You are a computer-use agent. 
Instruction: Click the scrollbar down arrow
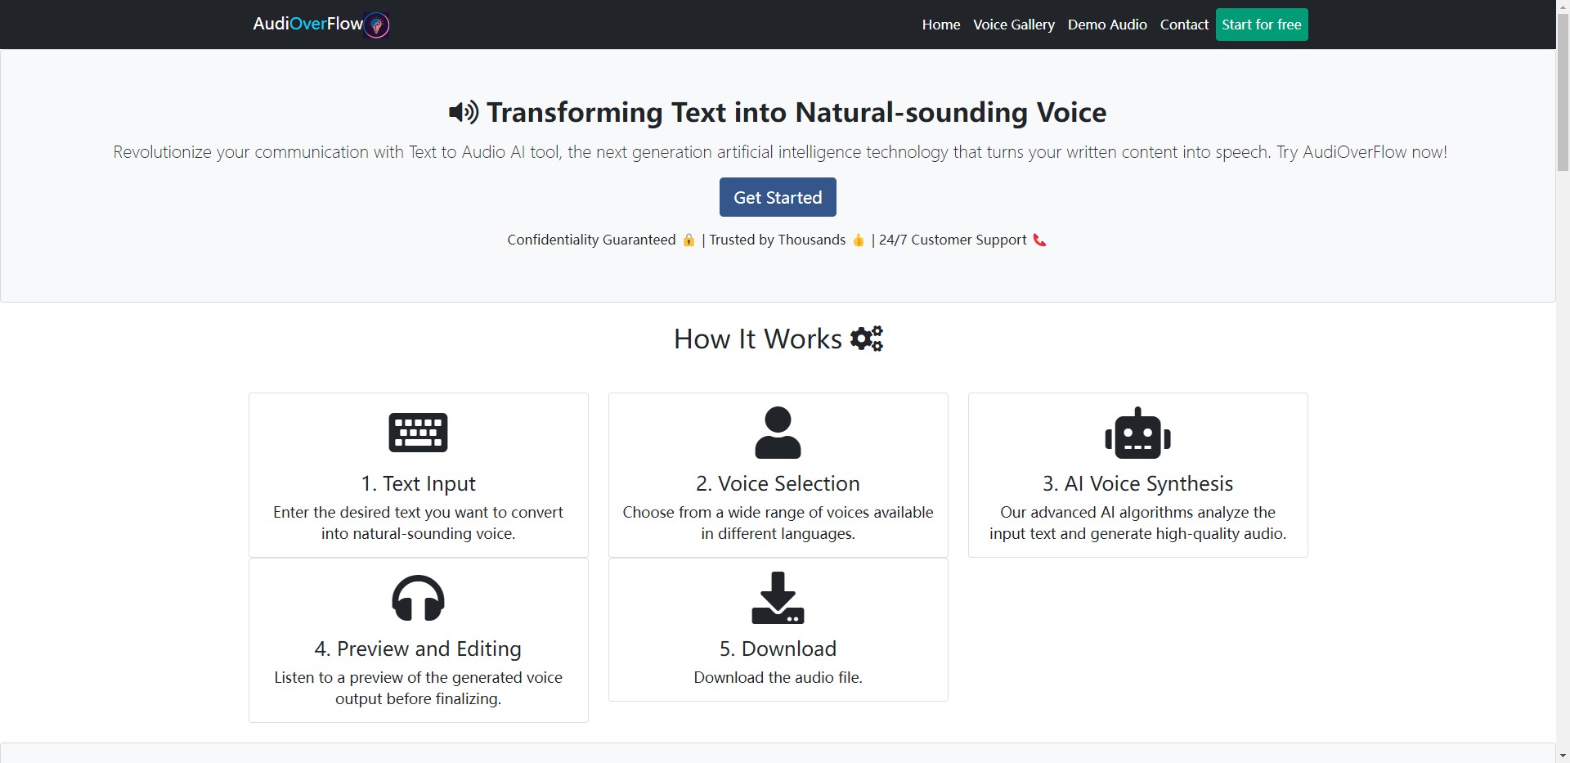1563,756
